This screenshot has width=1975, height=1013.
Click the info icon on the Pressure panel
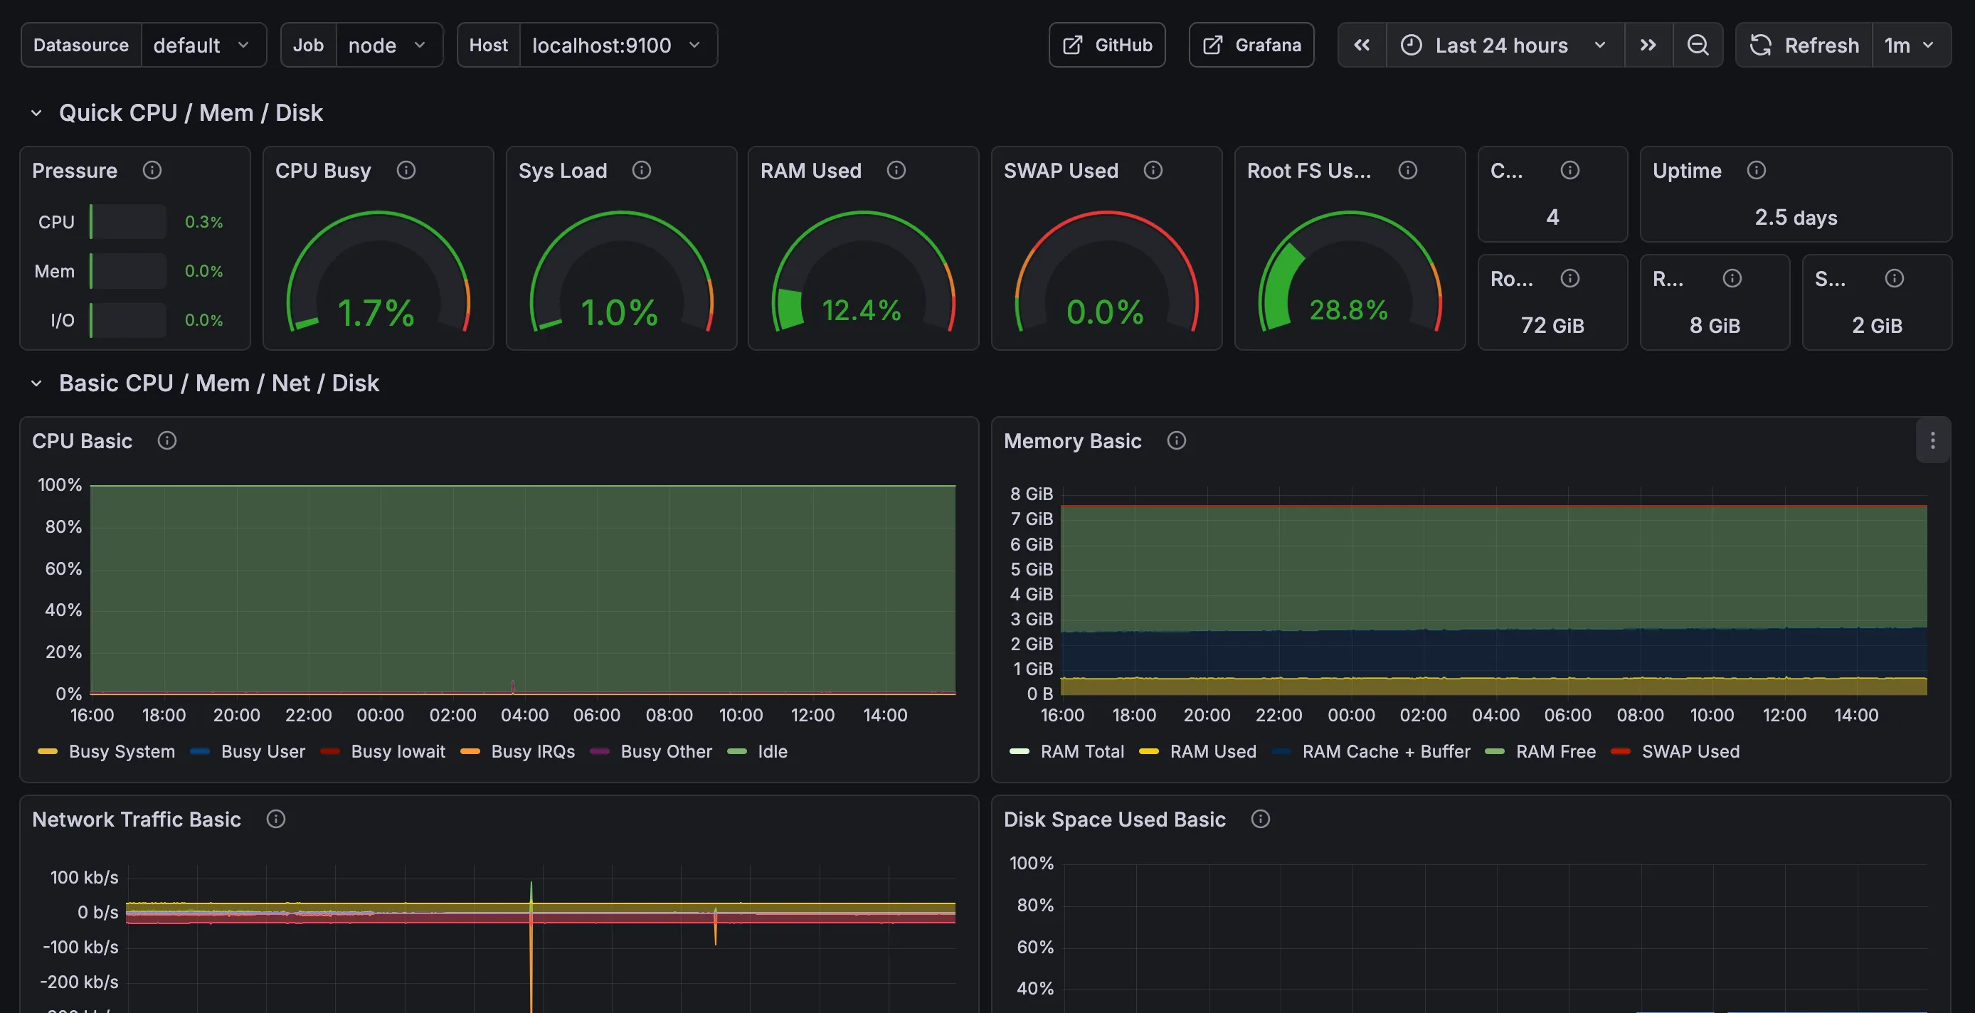click(x=152, y=170)
